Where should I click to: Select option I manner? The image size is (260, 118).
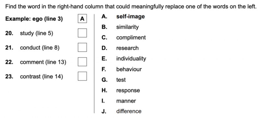point(119,101)
